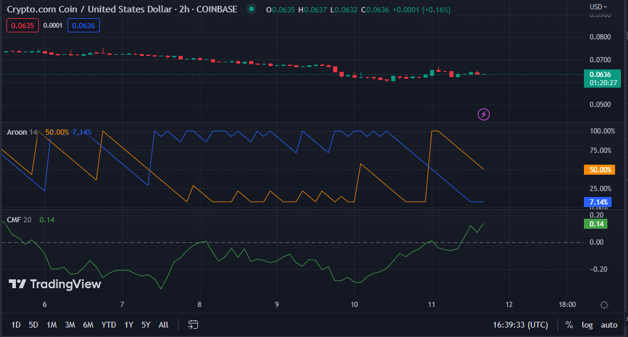Select the All time range
Image resolution: width=628 pixels, height=337 pixels.
click(x=163, y=325)
